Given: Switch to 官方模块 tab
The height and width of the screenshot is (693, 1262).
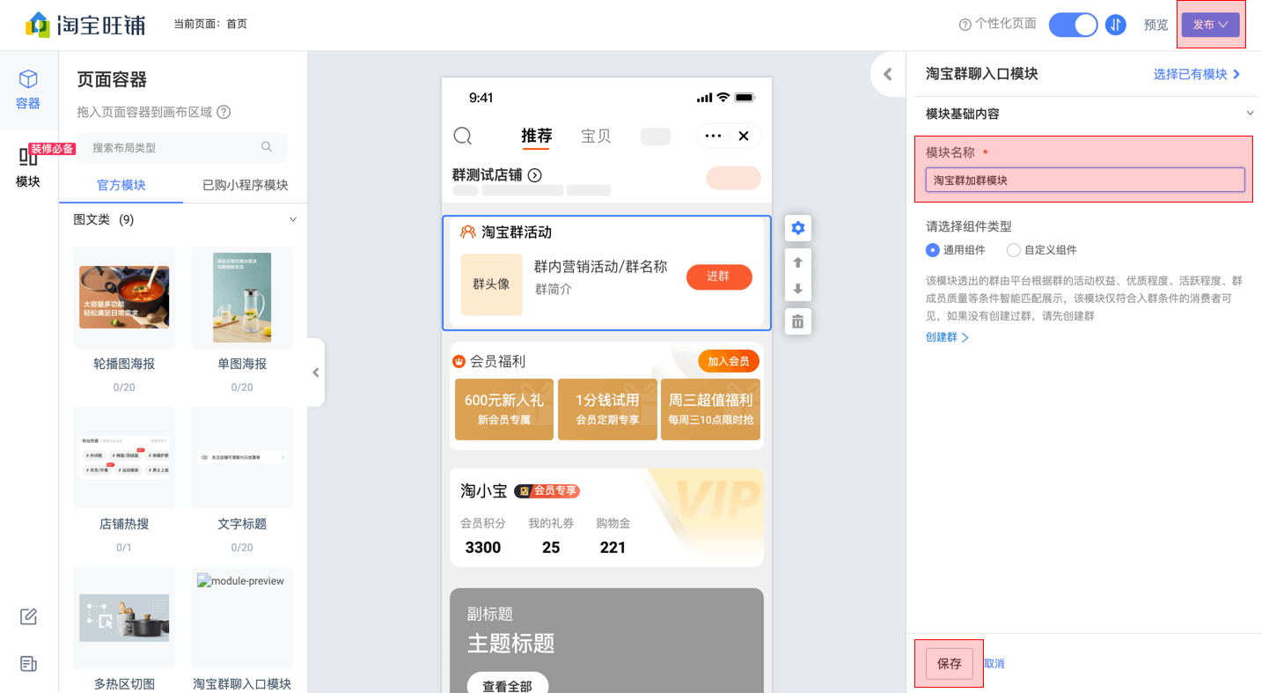Looking at the screenshot, I should point(121,185).
